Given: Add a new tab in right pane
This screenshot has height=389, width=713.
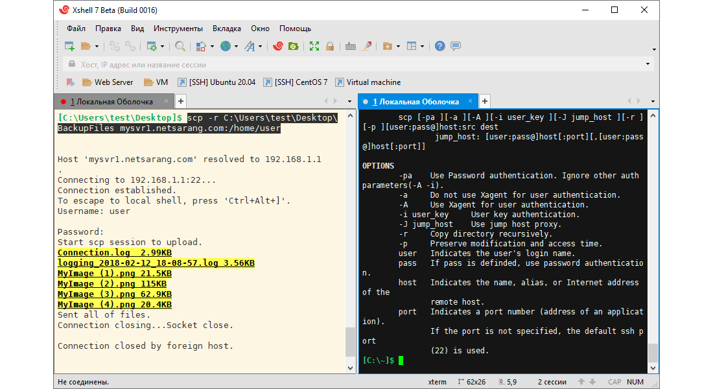Looking at the screenshot, I should [485, 101].
